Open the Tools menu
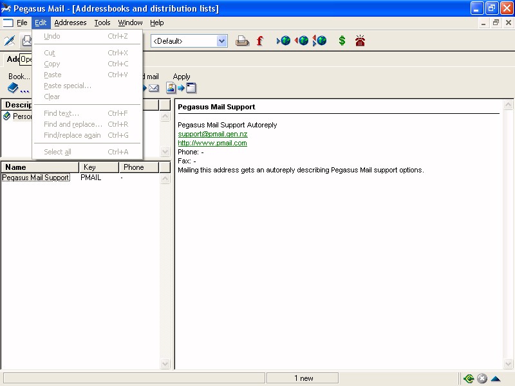Screen dimensions: 515x386 point(102,23)
